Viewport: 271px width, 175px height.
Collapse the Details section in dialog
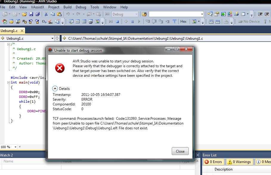tap(55, 89)
